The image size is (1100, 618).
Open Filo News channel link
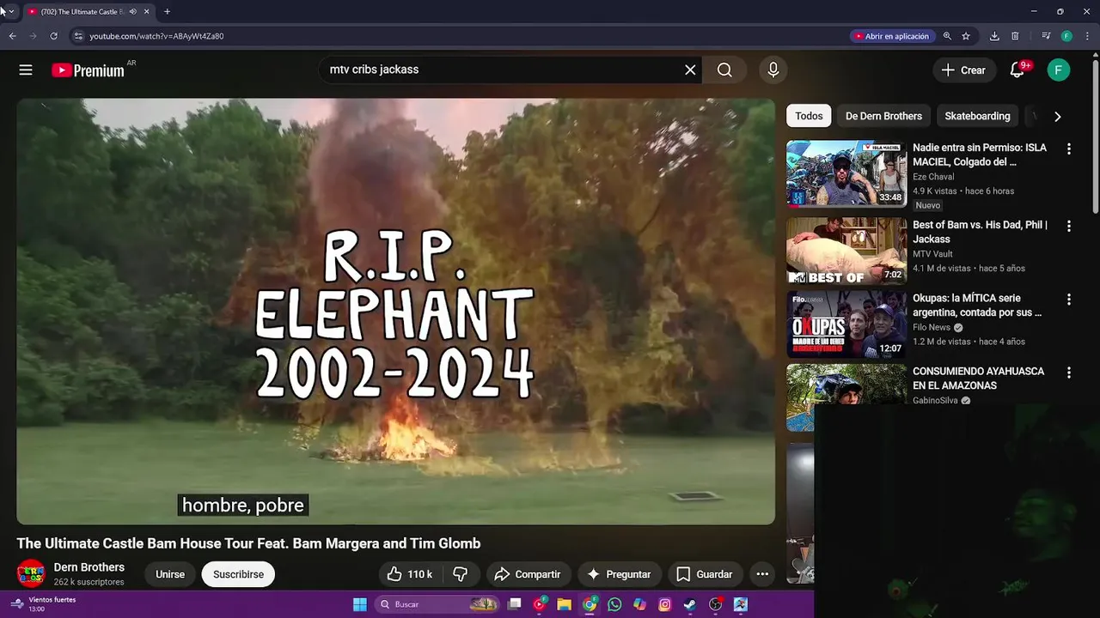point(932,327)
